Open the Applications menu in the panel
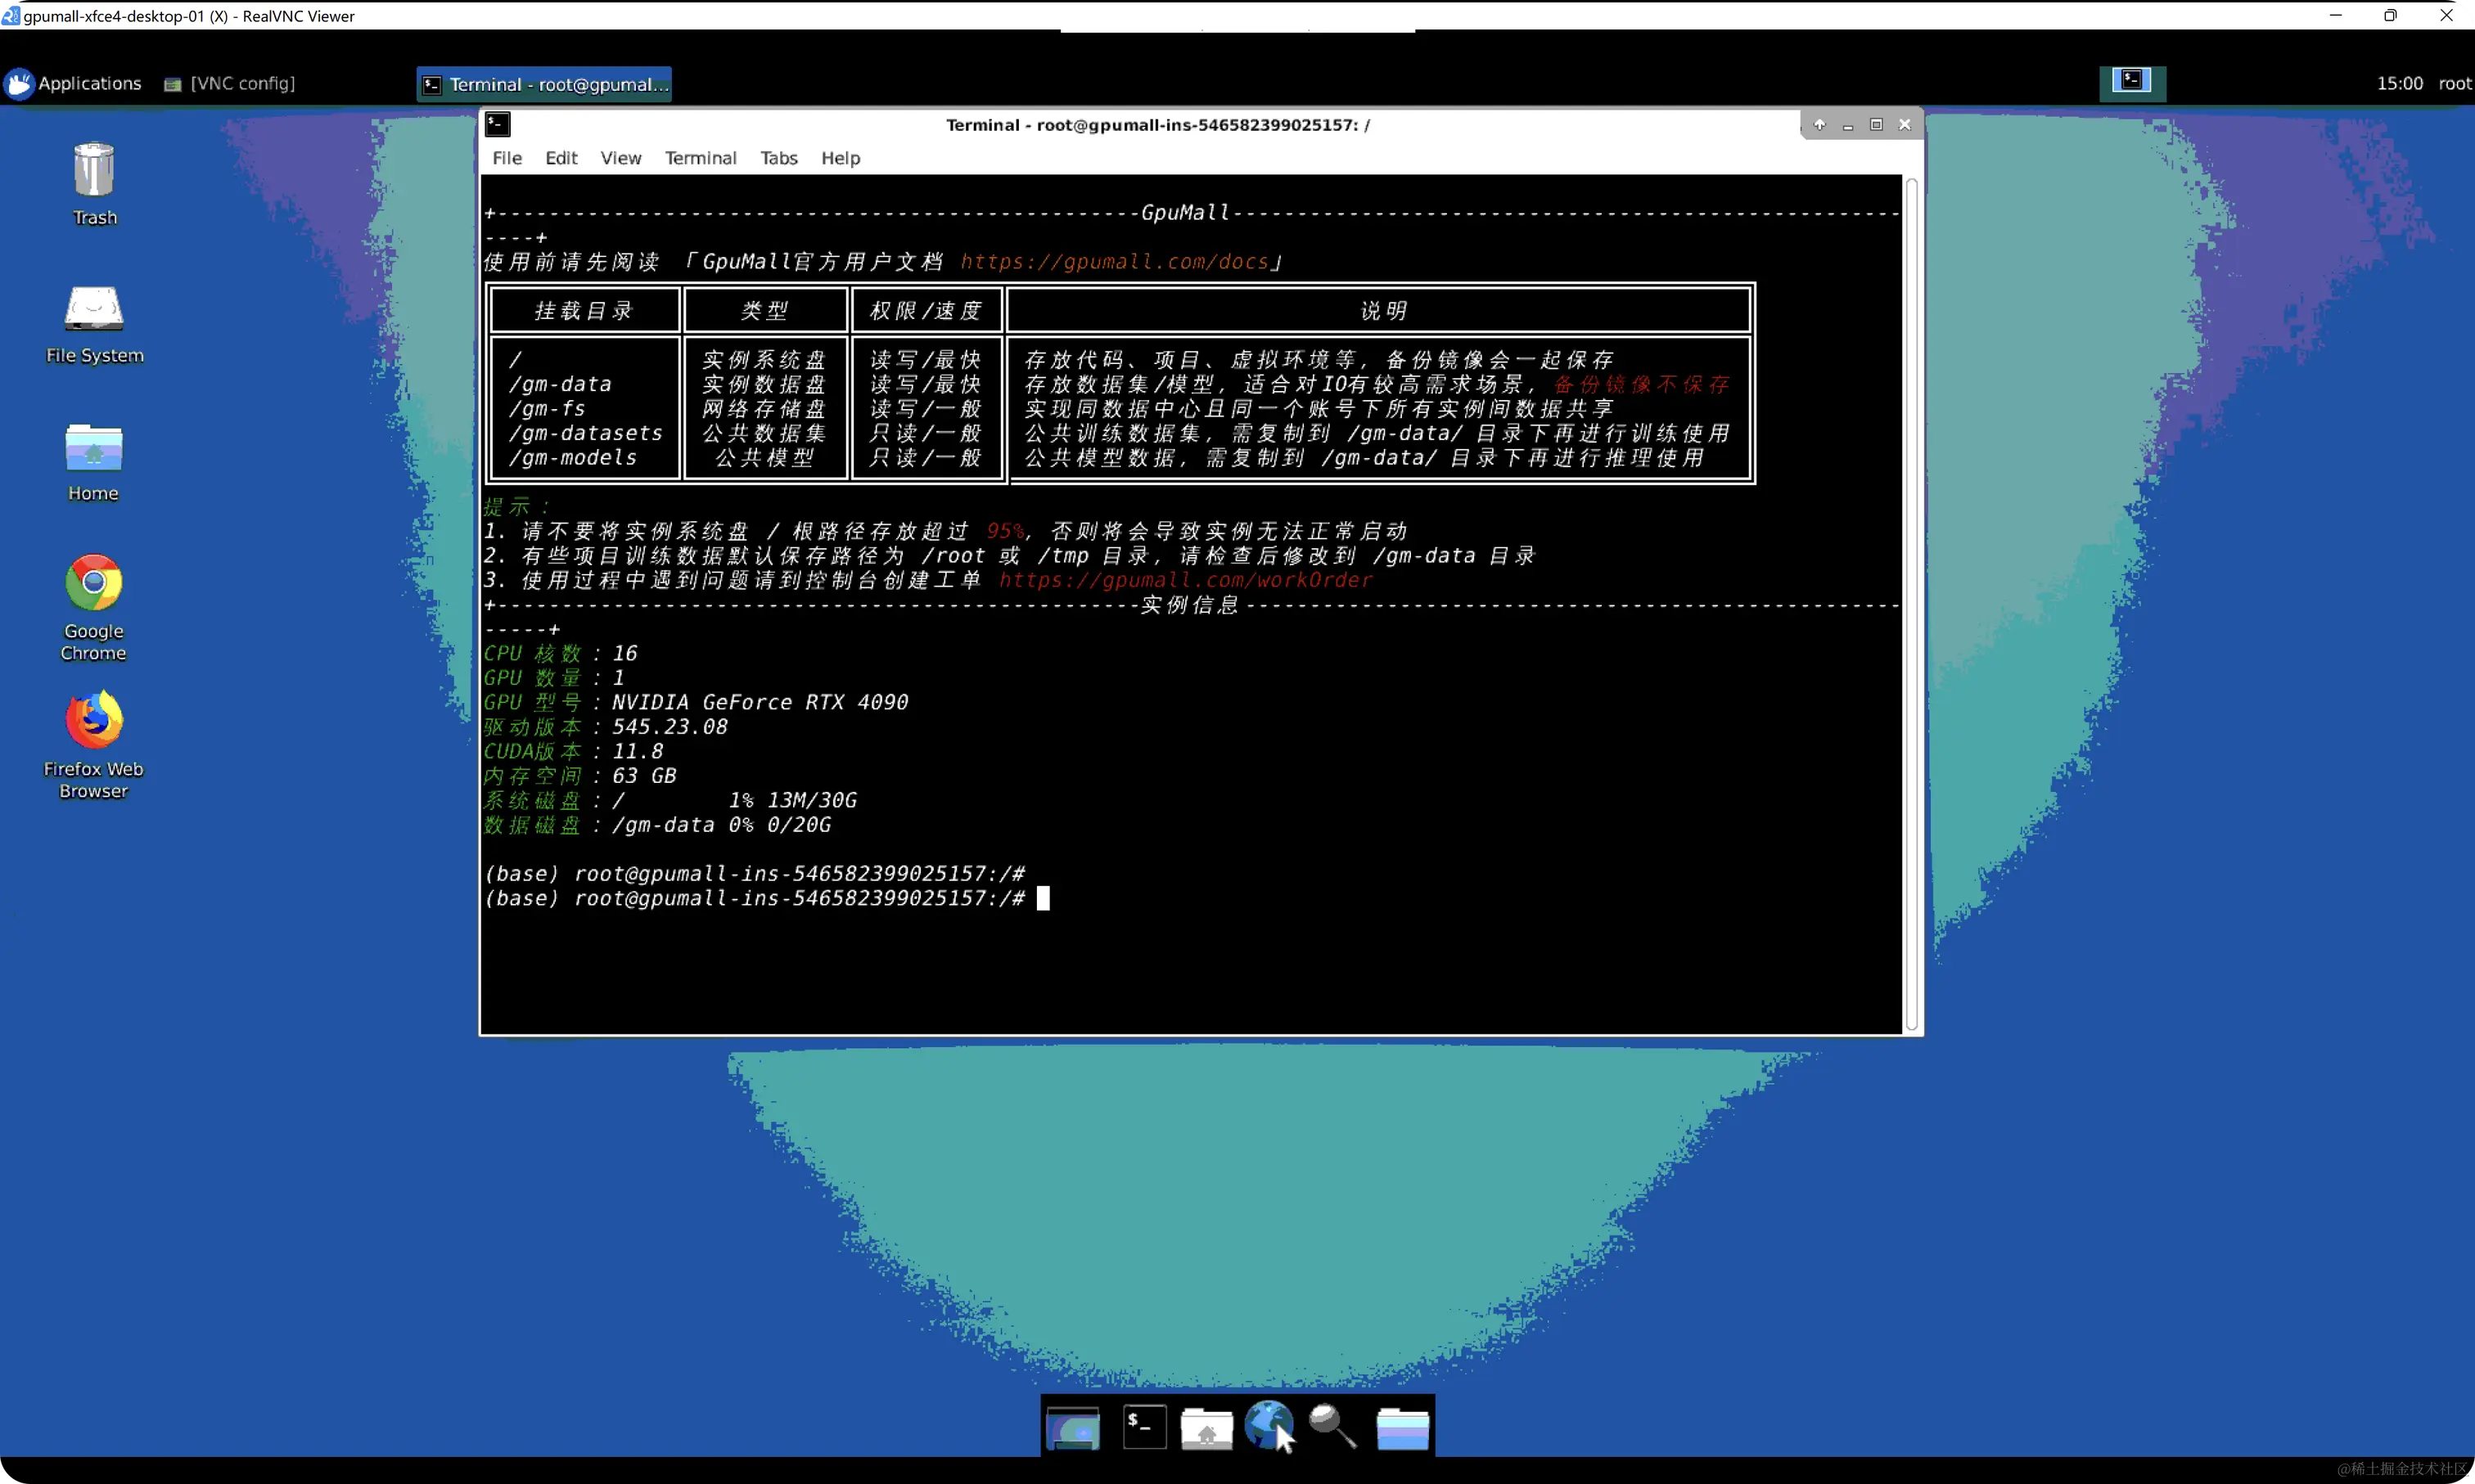 tap(73, 84)
